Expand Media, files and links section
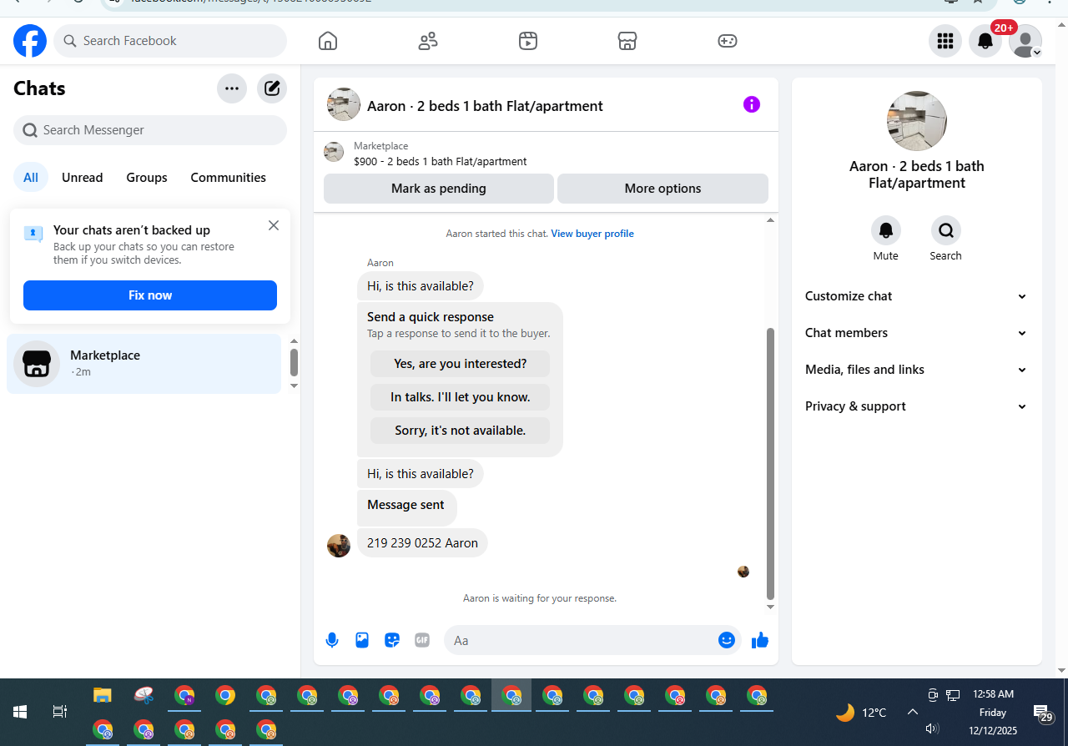This screenshot has height=746, width=1068. (x=917, y=370)
